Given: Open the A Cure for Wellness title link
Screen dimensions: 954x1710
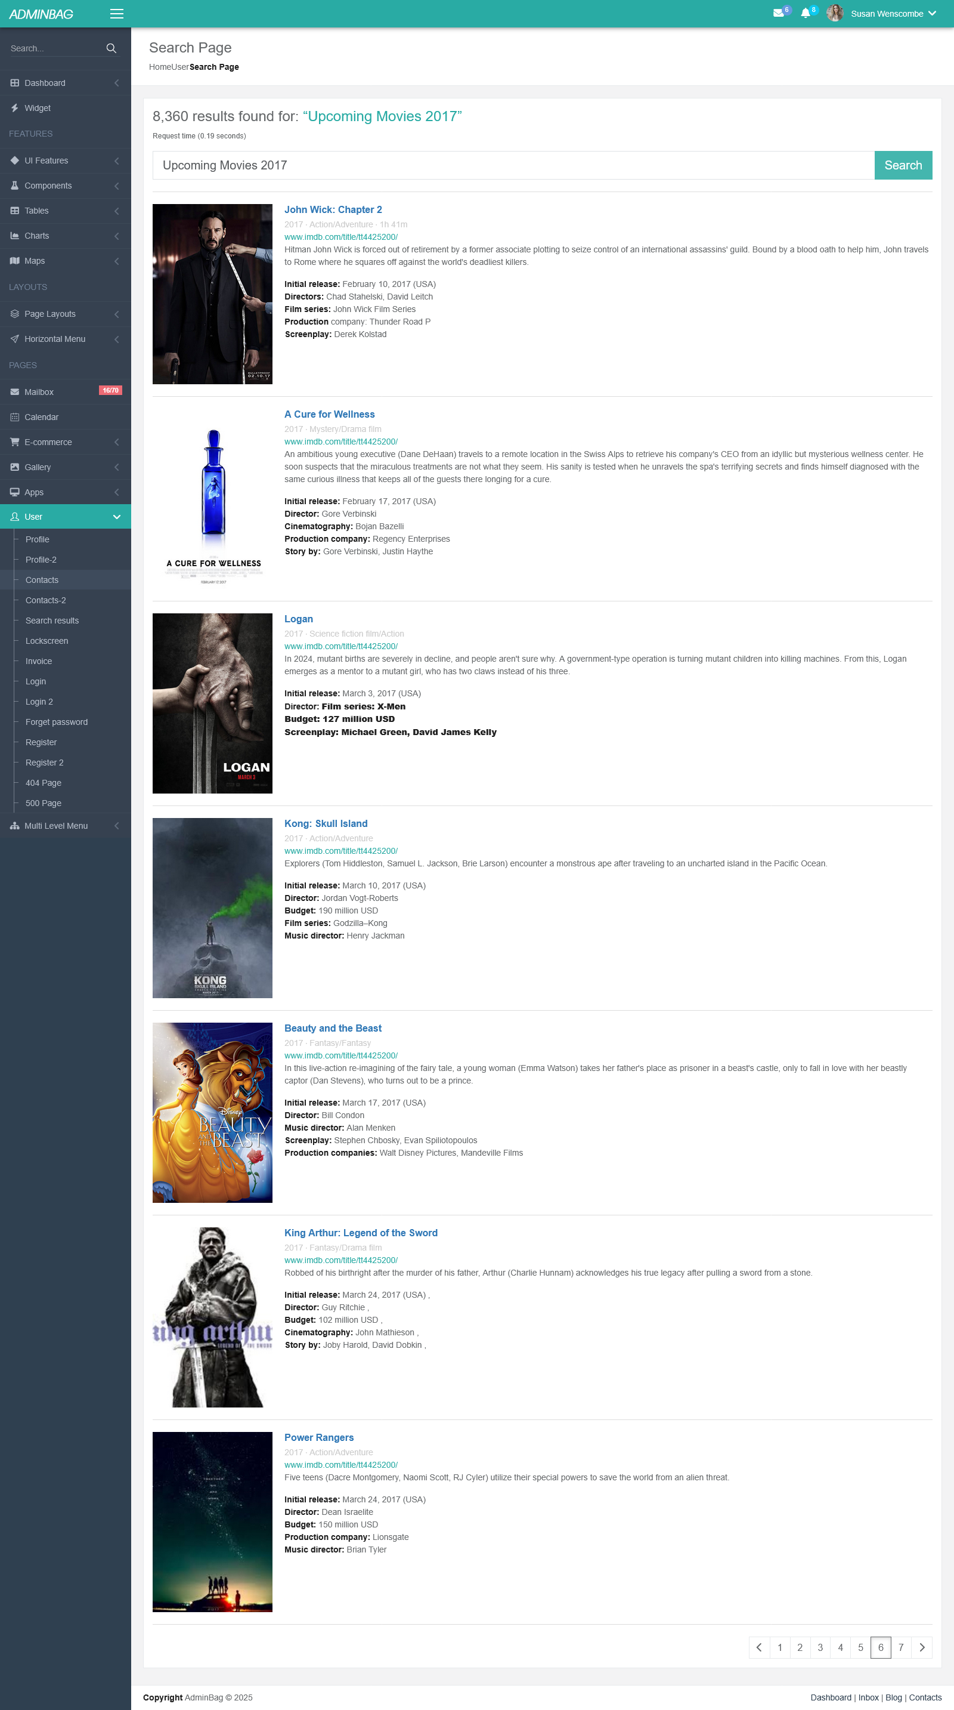Looking at the screenshot, I should [330, 414].
